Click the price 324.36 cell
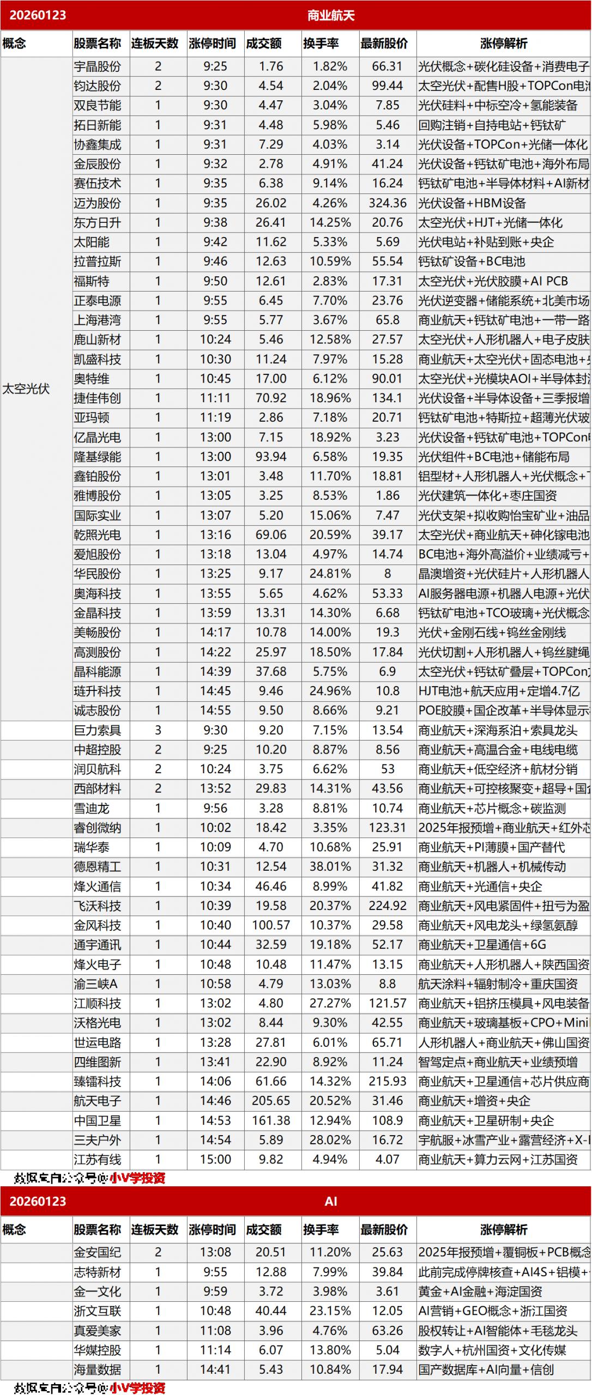 coord(388,203)
